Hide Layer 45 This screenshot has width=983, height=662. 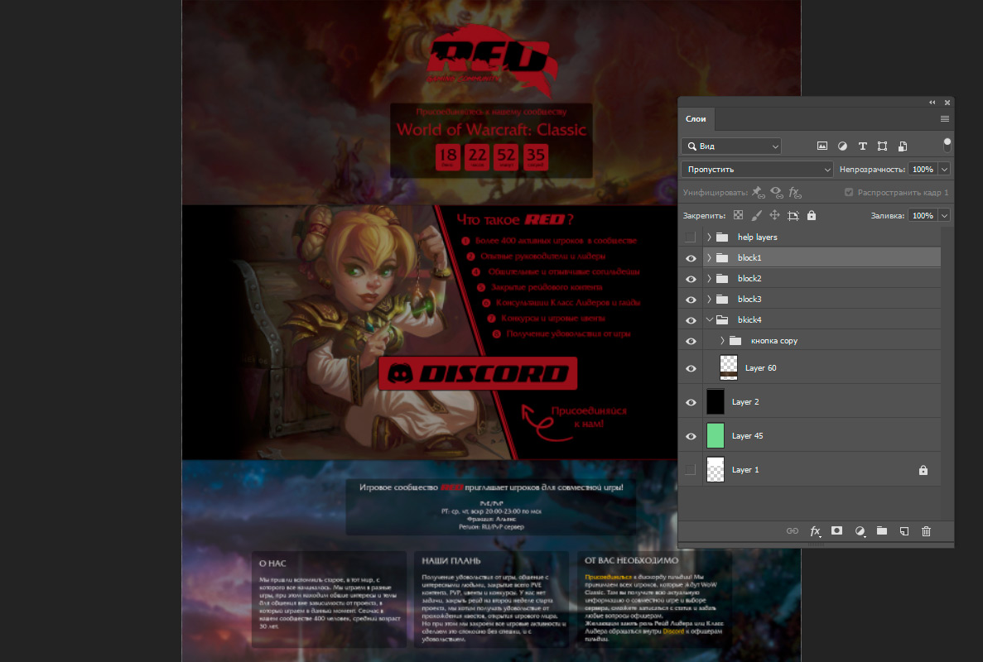pyautogui.click(x=691, y=436)
